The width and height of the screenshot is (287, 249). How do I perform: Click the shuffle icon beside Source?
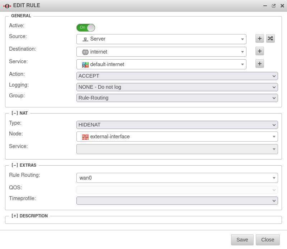(270, 38)
